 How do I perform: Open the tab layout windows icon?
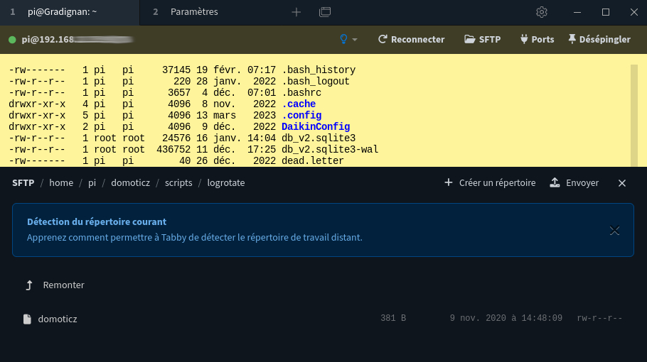(x=325, y=12)
